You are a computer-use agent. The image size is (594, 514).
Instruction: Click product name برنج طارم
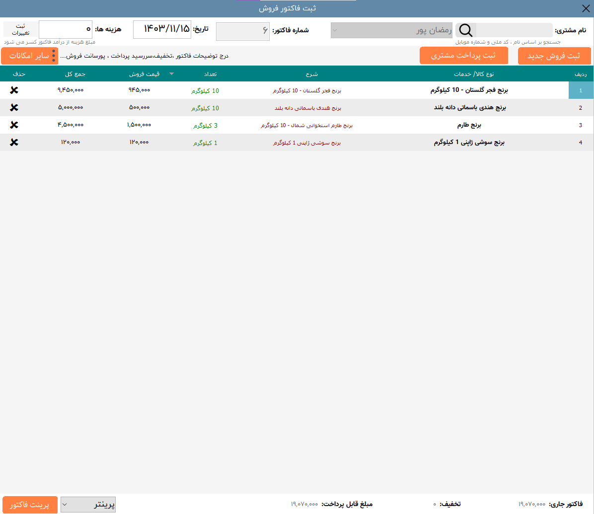tap(469, 125)
